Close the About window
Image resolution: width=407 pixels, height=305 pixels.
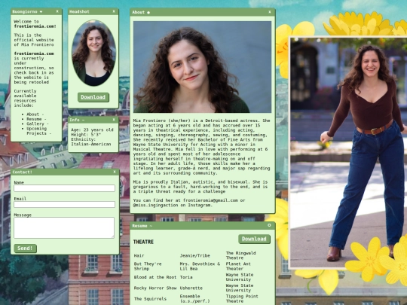270,12
